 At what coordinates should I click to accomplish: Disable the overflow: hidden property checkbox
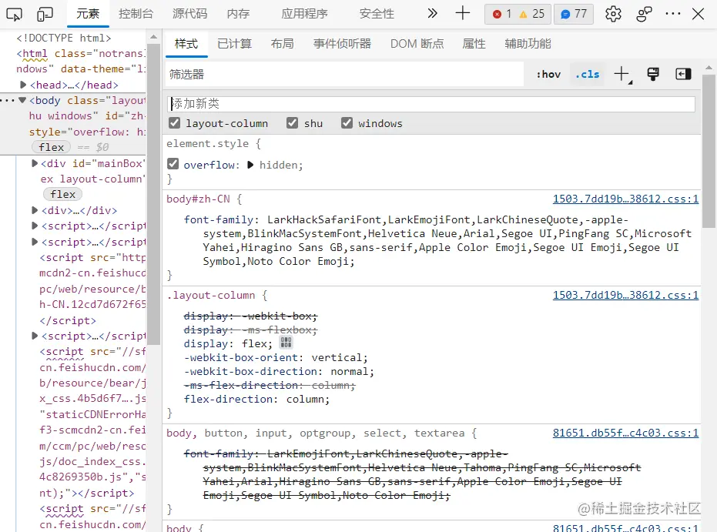[x=173, y=164]
